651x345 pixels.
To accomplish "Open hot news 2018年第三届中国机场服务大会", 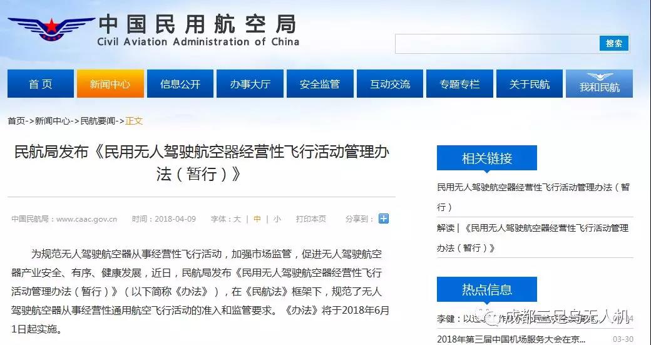I will (x=511, y=339).
